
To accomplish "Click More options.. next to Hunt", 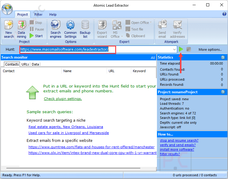I will tap(210, 50).
